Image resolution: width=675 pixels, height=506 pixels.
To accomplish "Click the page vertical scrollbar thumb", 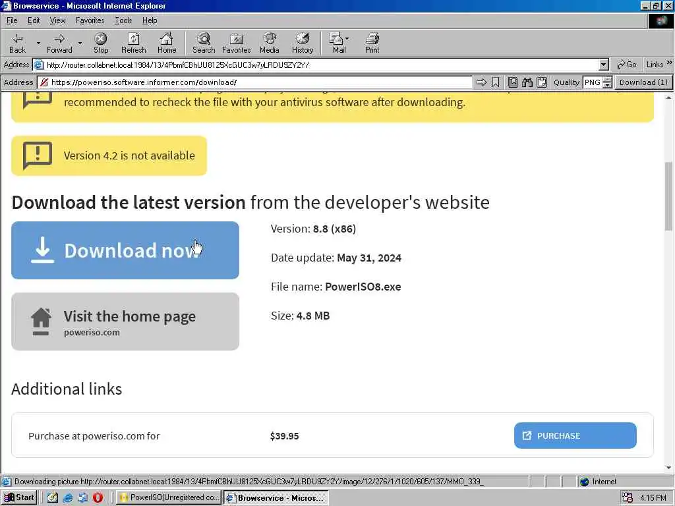I will 668,196.
